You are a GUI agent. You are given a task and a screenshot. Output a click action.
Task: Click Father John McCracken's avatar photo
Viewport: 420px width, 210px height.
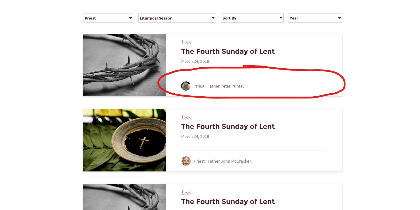coord(186,161)
